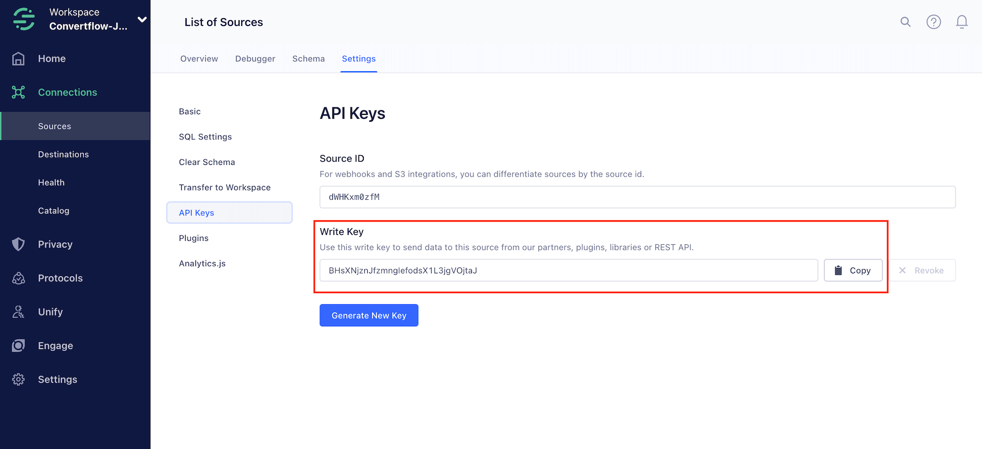Open Connections menu label

pos(68,92)
